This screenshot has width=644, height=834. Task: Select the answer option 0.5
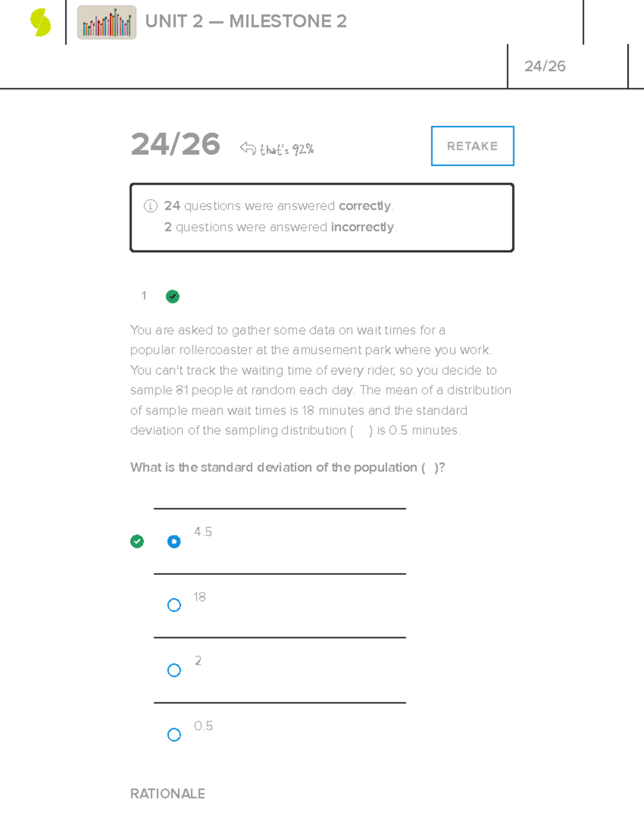pyautogui.click(x=174, y=734)
